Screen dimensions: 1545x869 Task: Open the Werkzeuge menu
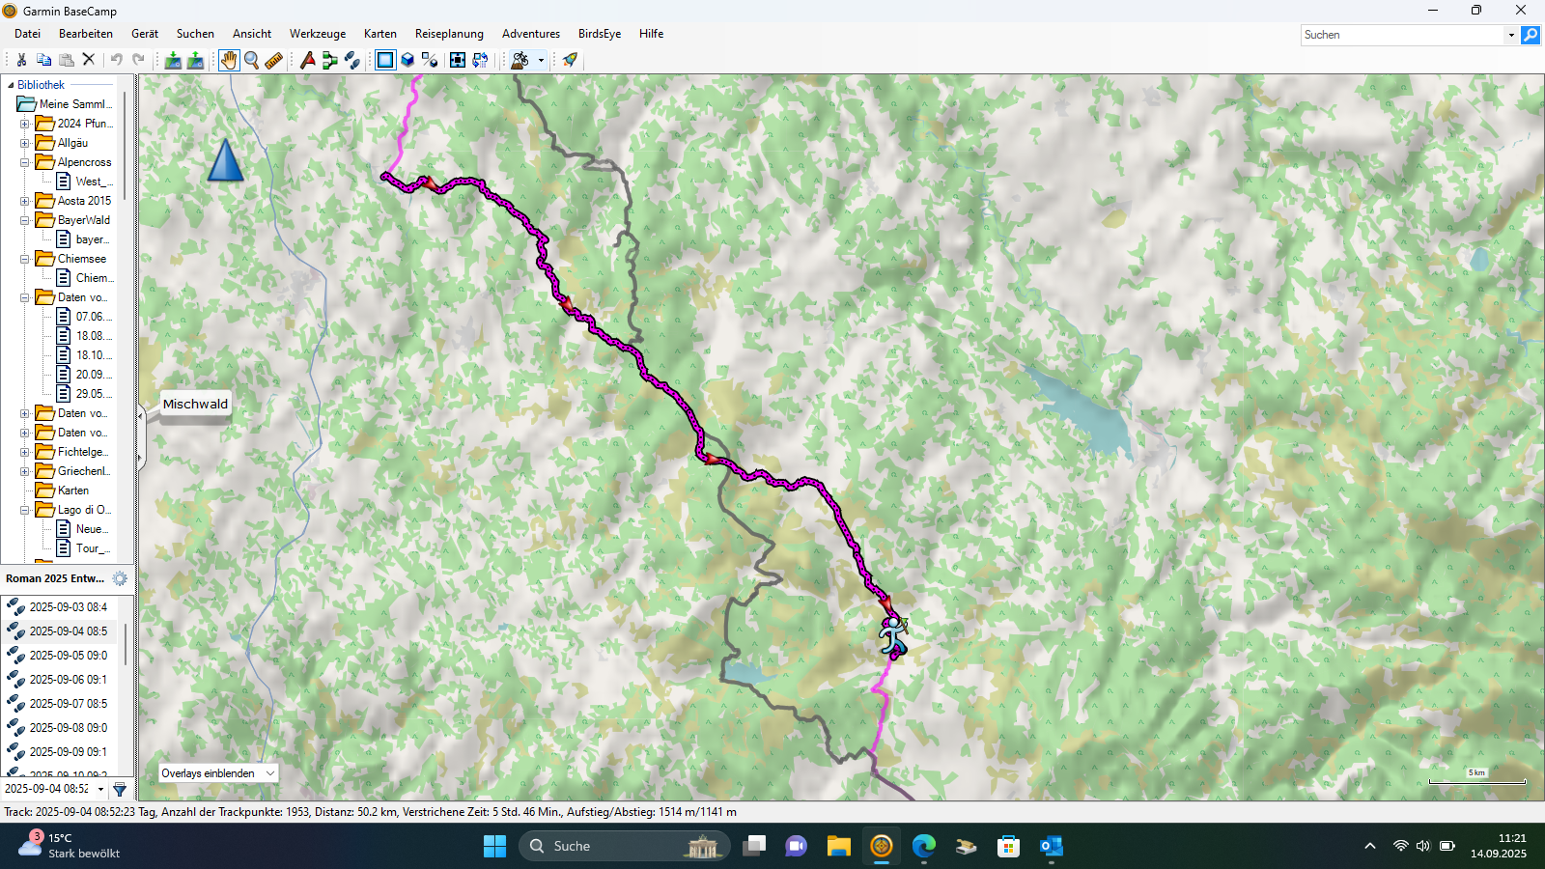tap(317, 34)
